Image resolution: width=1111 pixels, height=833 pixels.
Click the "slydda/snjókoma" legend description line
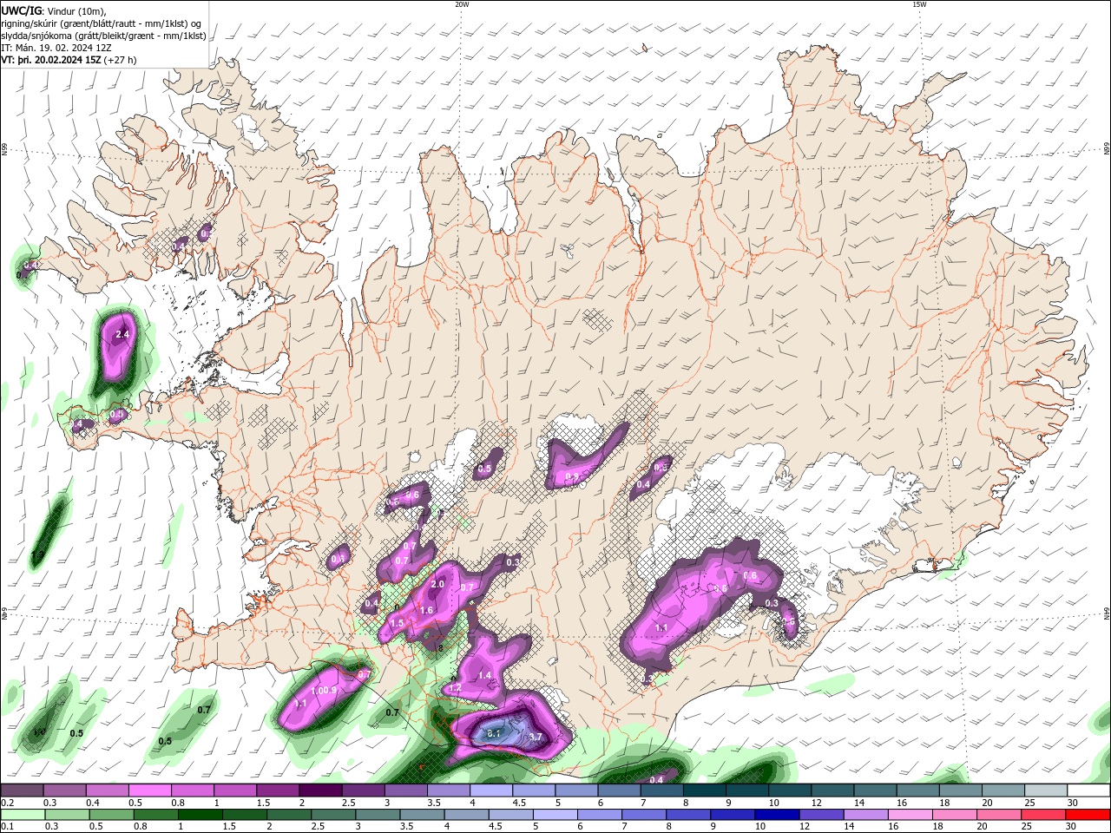point(103,36)
